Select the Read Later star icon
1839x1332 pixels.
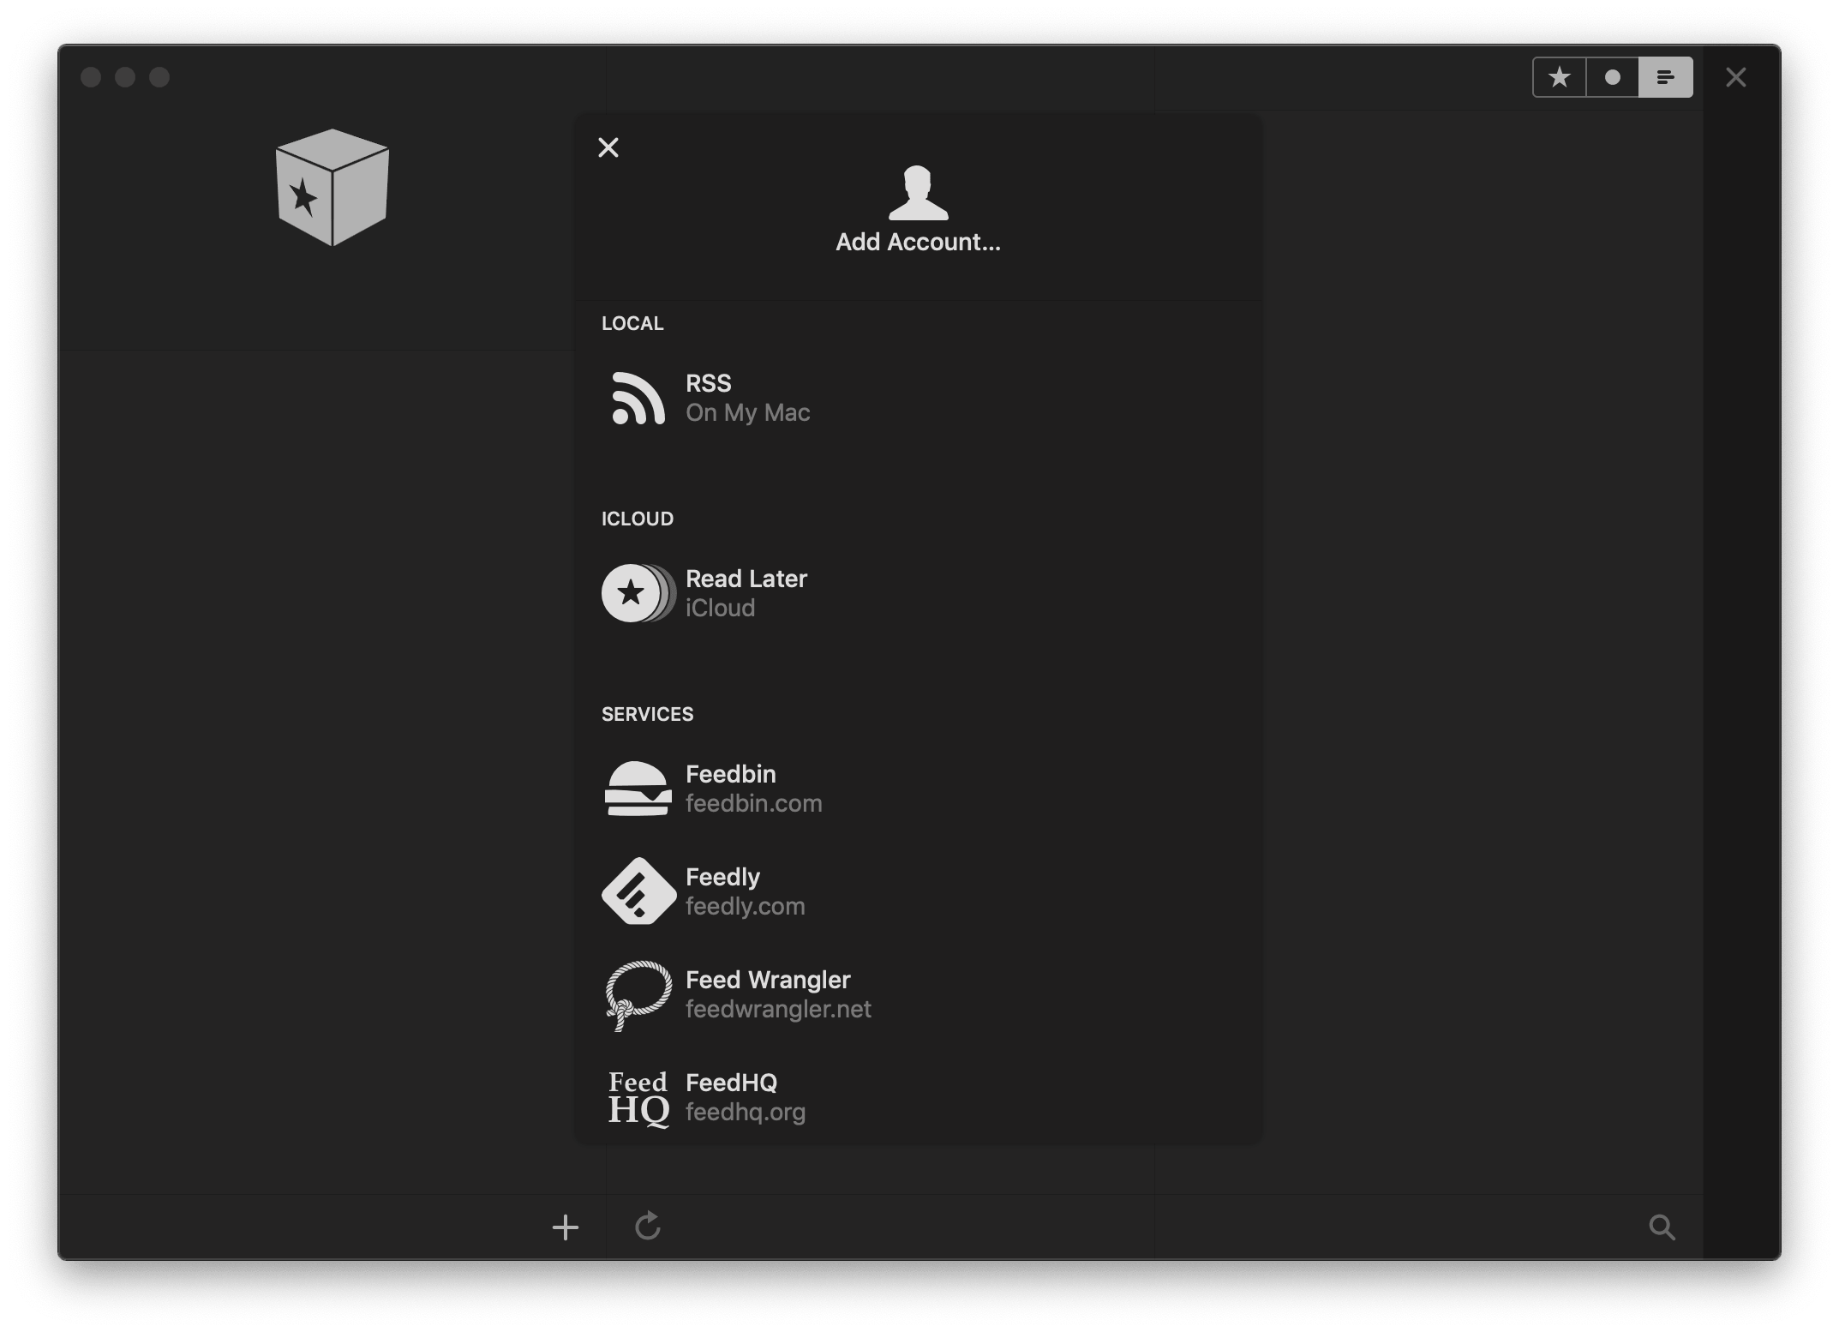638,593
